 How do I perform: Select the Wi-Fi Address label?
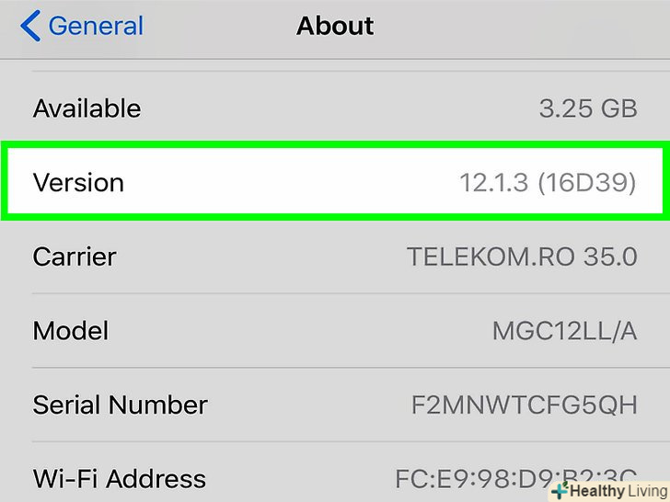pyautogui.click(x=120, y=478)
